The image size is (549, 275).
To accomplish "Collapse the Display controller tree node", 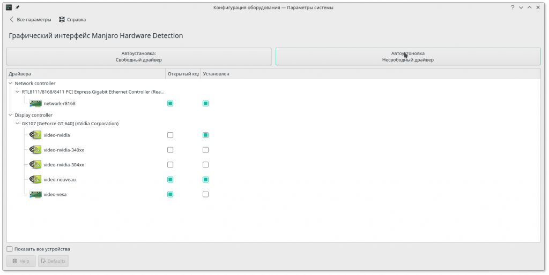I will (11, 115).
